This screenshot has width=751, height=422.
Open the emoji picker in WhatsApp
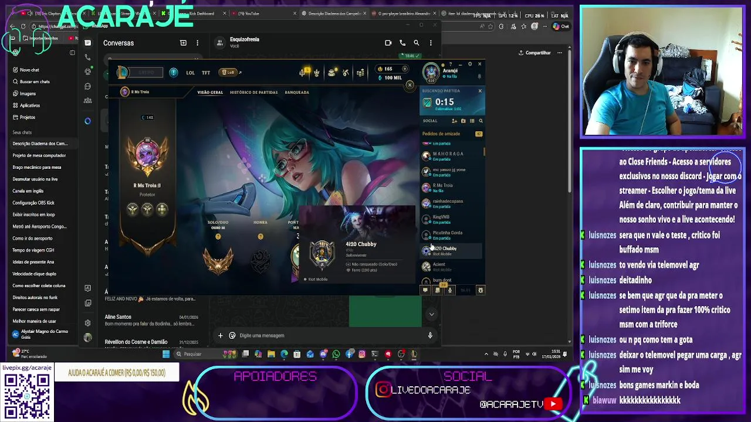(x=232, y=335)
